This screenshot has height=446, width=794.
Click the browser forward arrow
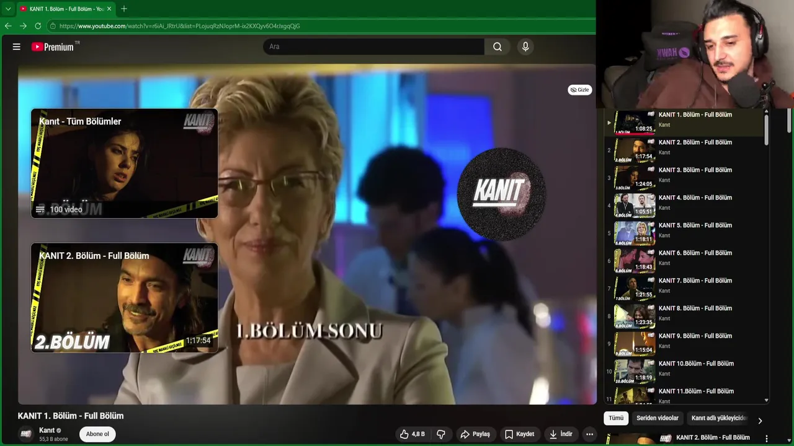coord(23,26)
